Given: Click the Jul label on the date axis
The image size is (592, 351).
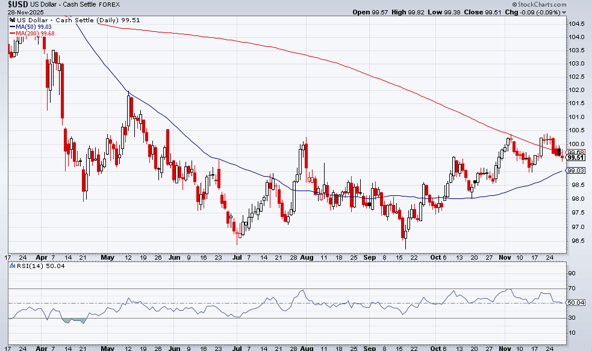Looking at the screenshot, I should tap(237, 257).
